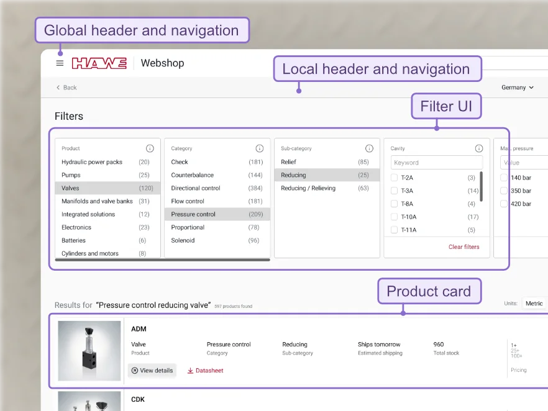Download the ADM Datasheet
Screen dimensions: 548x411
pos(206,371)
